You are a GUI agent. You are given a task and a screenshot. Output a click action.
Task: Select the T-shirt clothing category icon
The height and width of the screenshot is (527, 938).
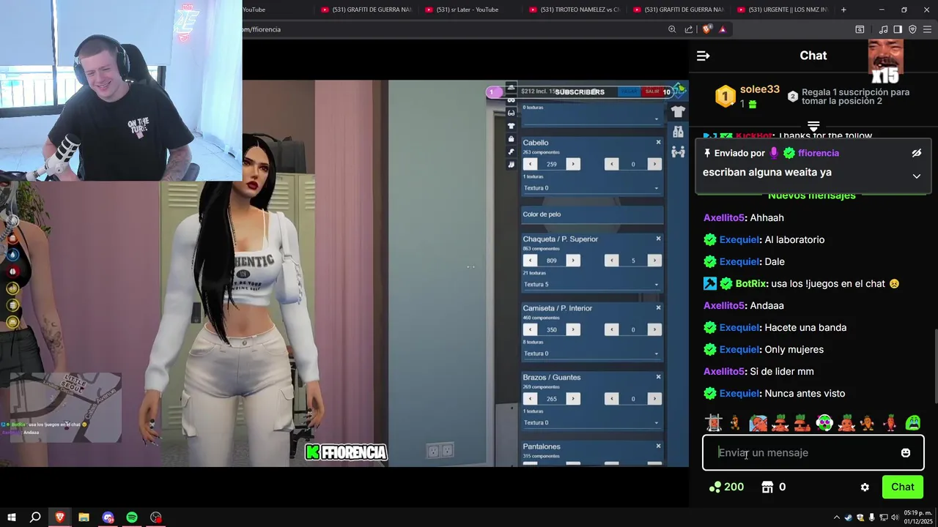pos(678,112)
